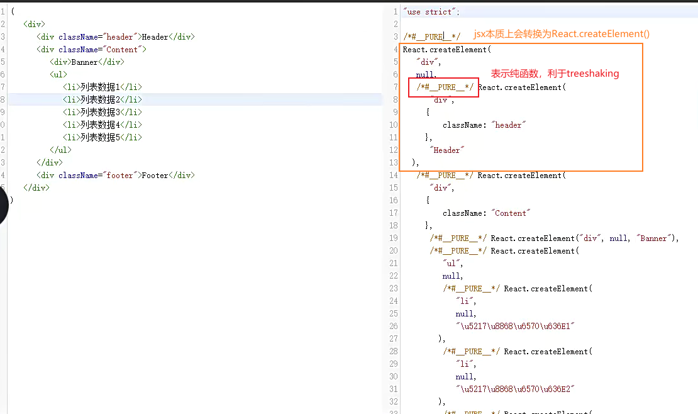Click the className="Content" div line in JSX
Image resolution: width=698 pixels, height=414 pixels.
point(91,49)
